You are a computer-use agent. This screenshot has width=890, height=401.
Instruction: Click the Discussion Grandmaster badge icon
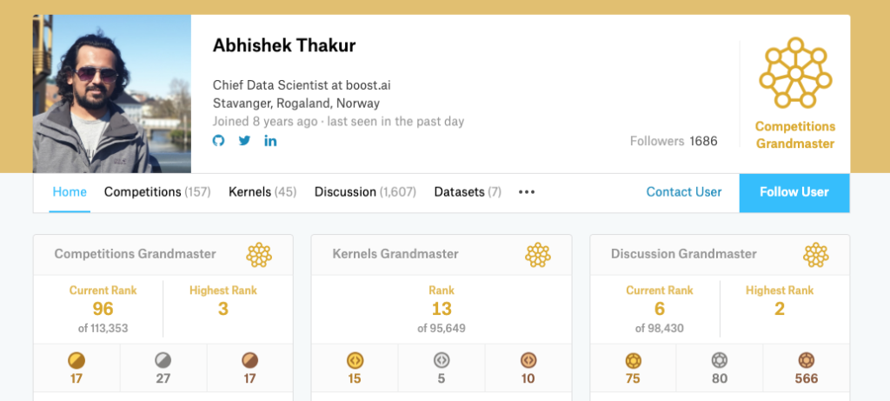point(815,255)
